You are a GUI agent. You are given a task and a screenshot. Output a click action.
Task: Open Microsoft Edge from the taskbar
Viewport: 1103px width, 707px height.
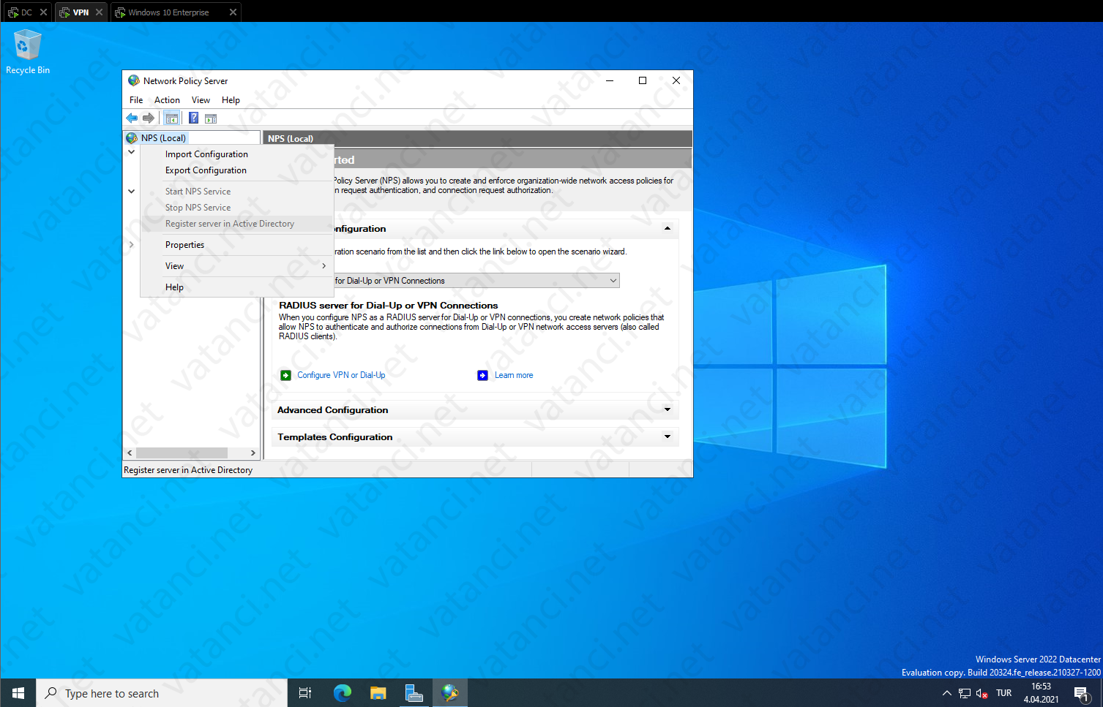click(341, 692)
